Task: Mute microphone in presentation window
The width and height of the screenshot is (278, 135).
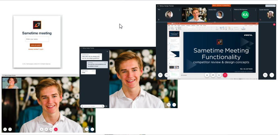Action: (207, 75)
